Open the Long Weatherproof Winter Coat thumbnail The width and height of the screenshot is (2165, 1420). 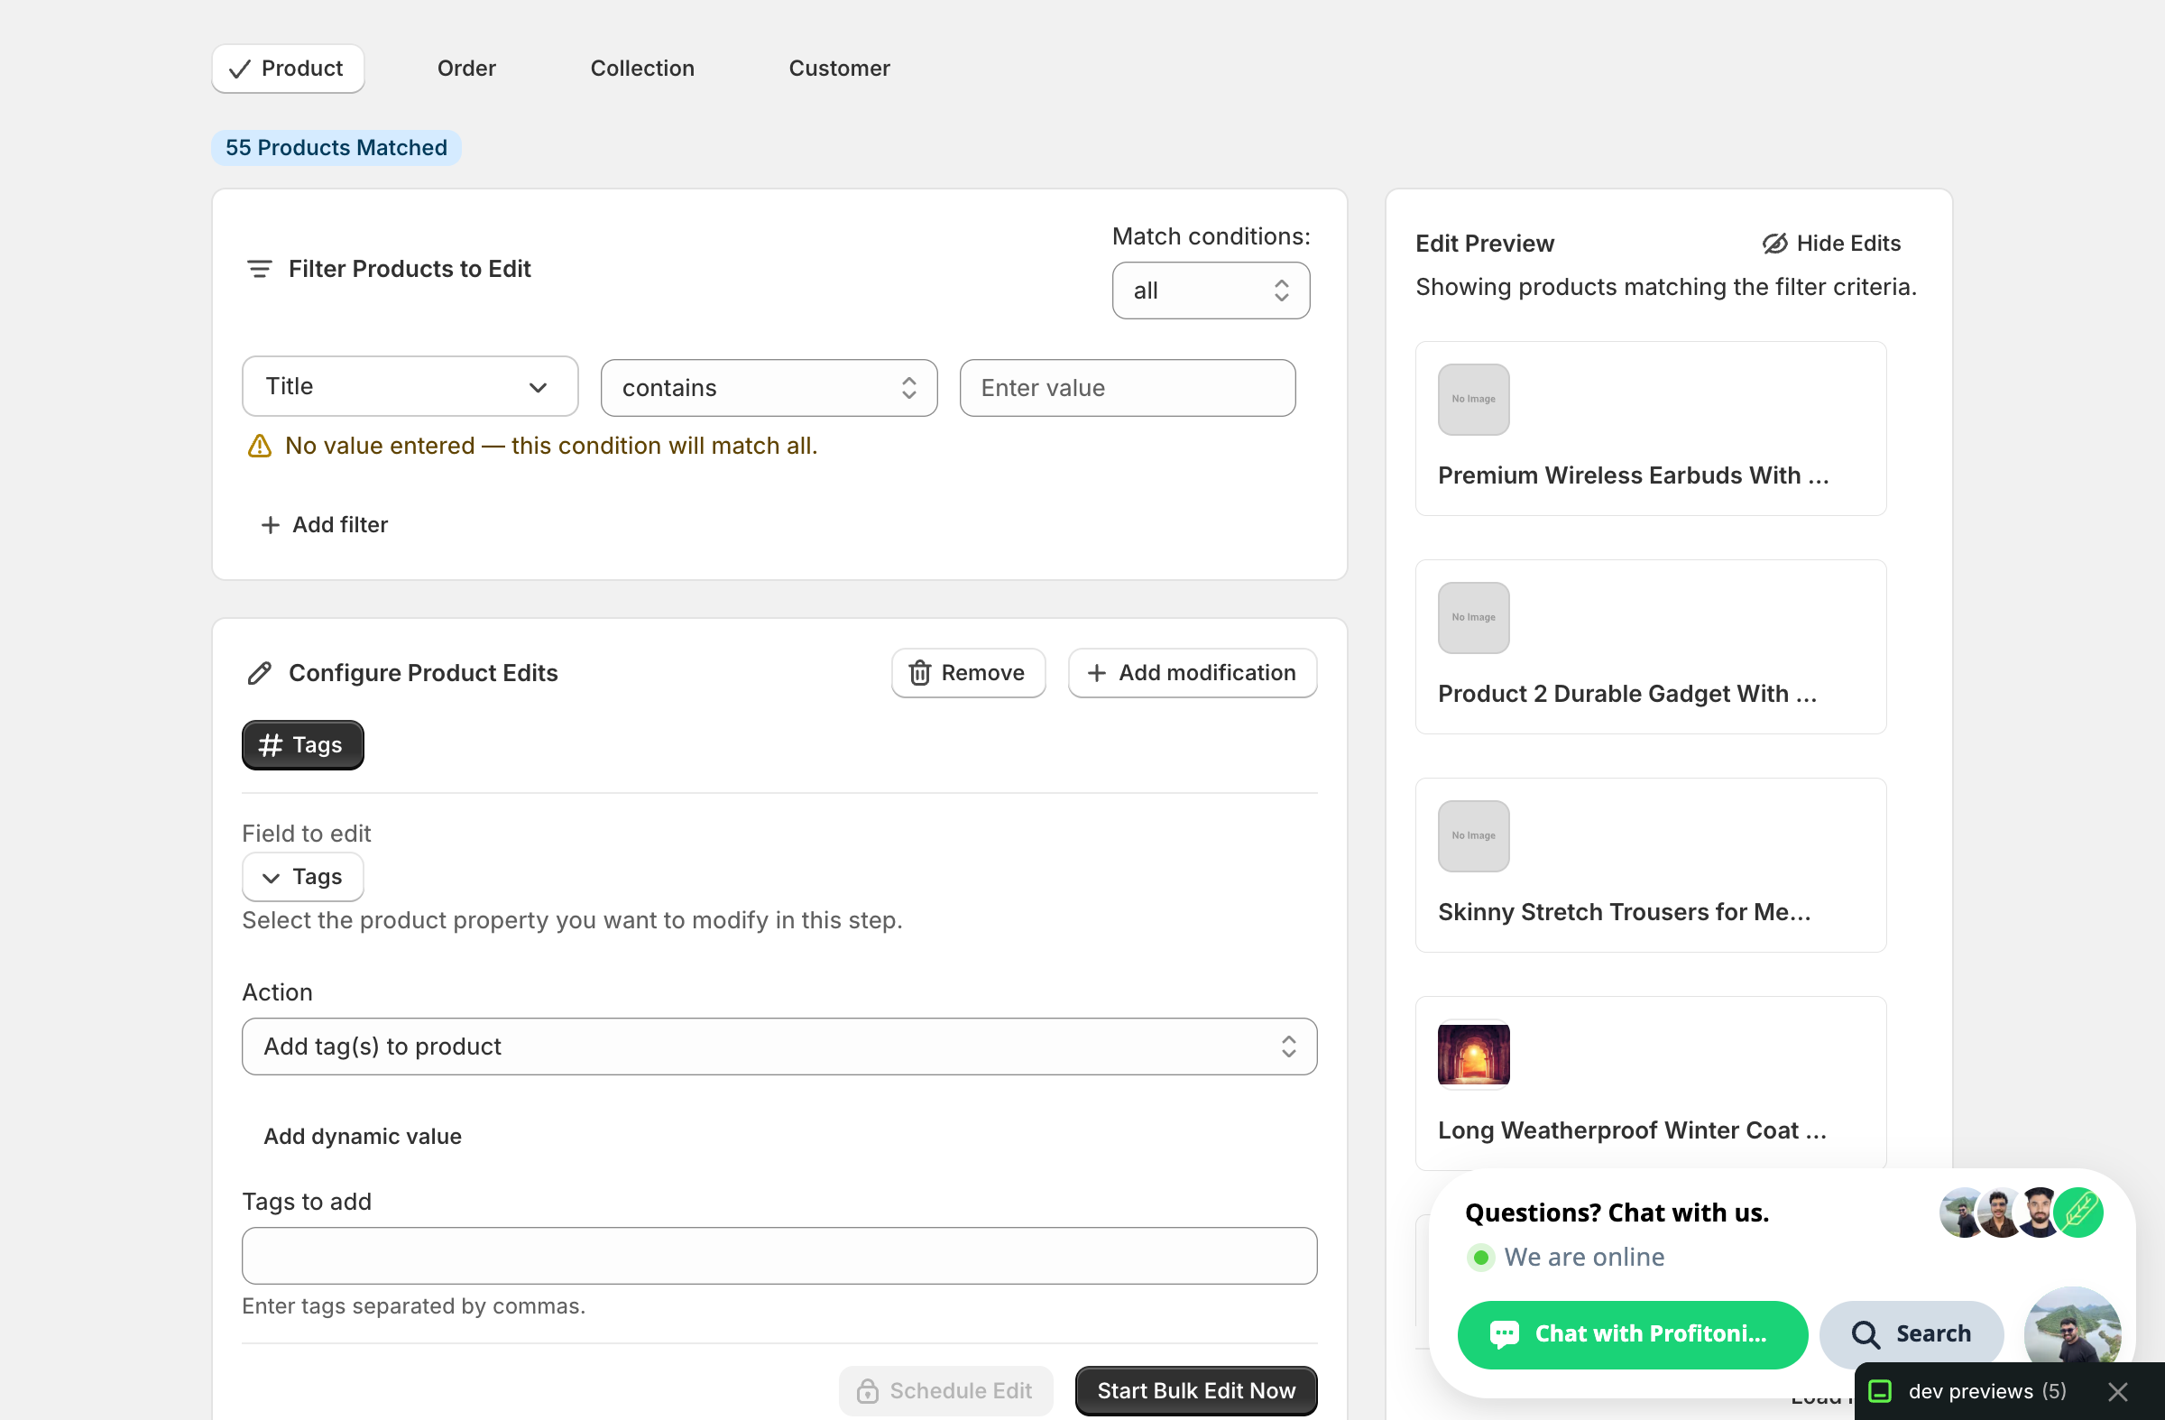tap(1474, 1056)
